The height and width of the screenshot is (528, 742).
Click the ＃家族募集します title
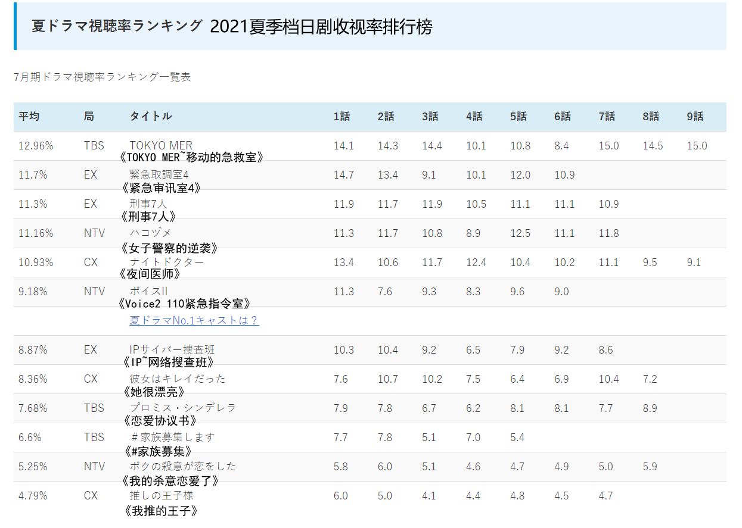172,438
